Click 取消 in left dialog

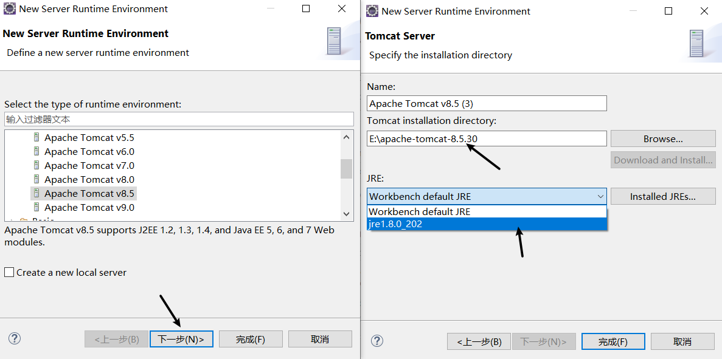coord(320,339)
